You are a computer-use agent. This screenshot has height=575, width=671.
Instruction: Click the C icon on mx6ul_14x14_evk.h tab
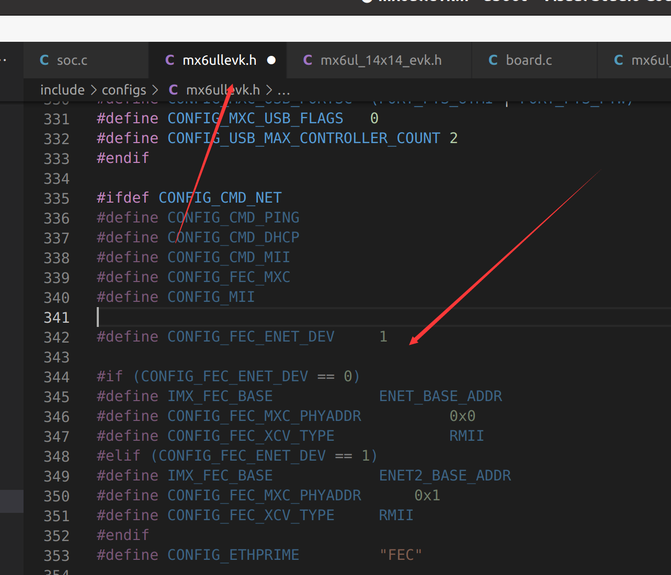click(308, 60)
